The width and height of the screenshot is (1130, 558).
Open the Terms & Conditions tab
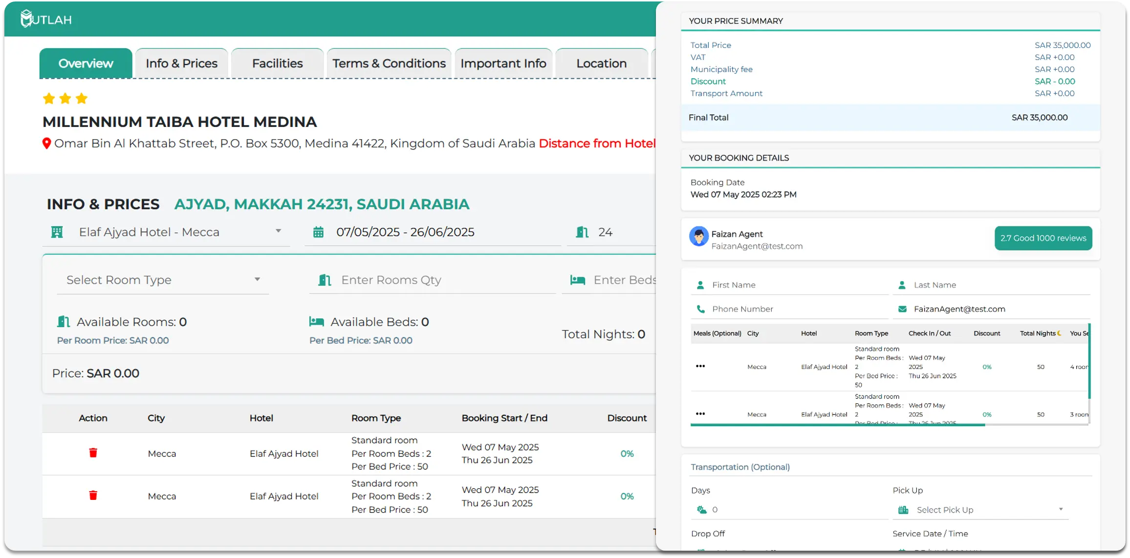[x=389, y=63]
